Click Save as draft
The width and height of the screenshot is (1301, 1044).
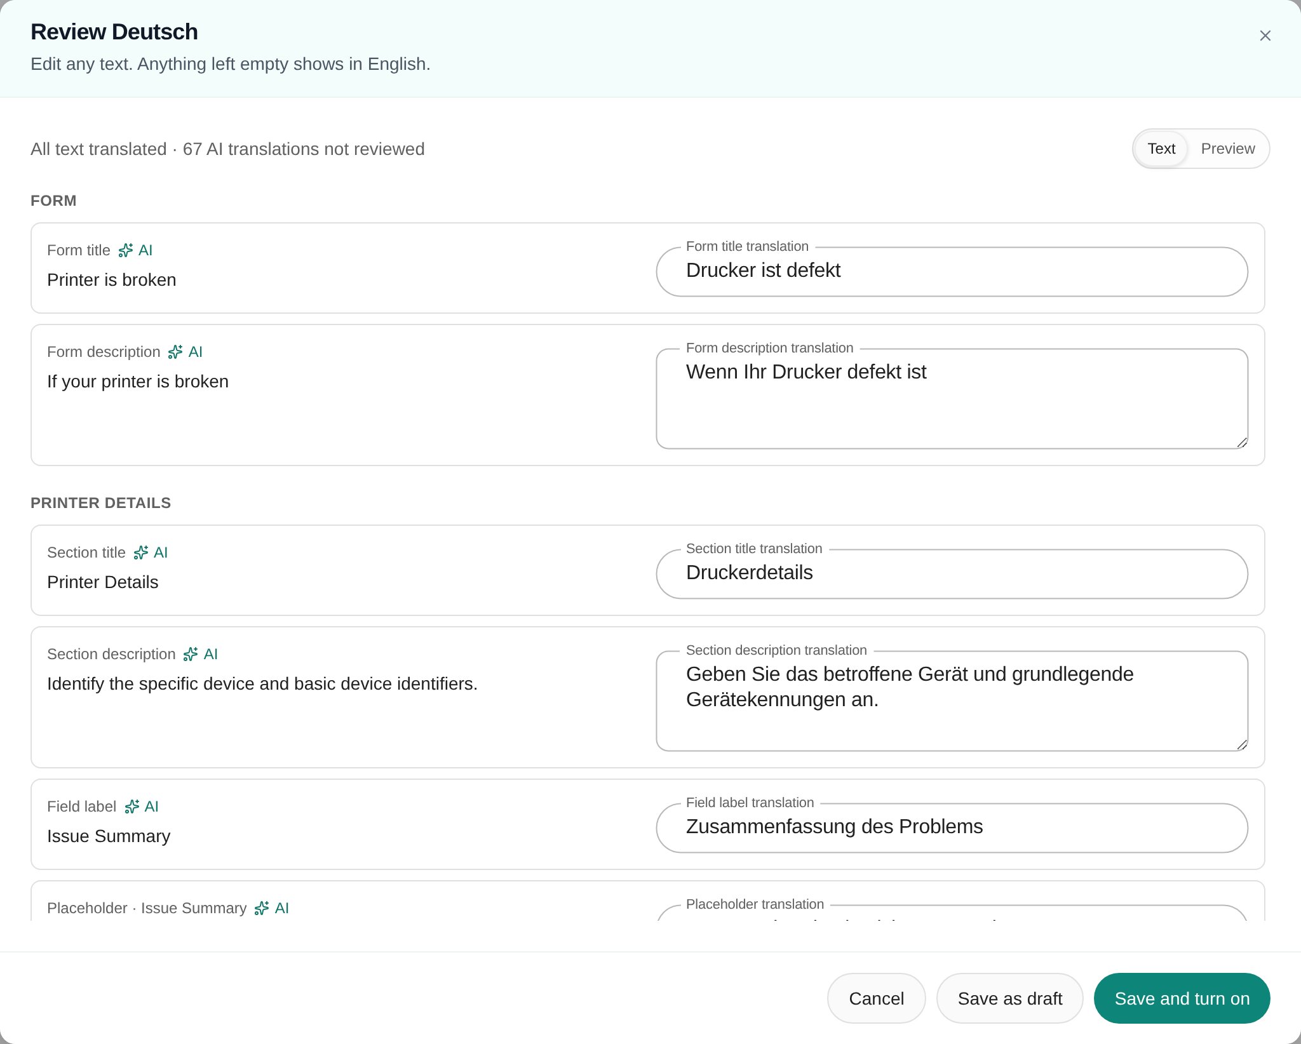(1009, 998)
